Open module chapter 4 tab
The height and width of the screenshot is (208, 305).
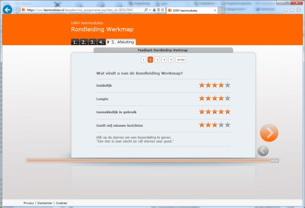pos(101,42)
